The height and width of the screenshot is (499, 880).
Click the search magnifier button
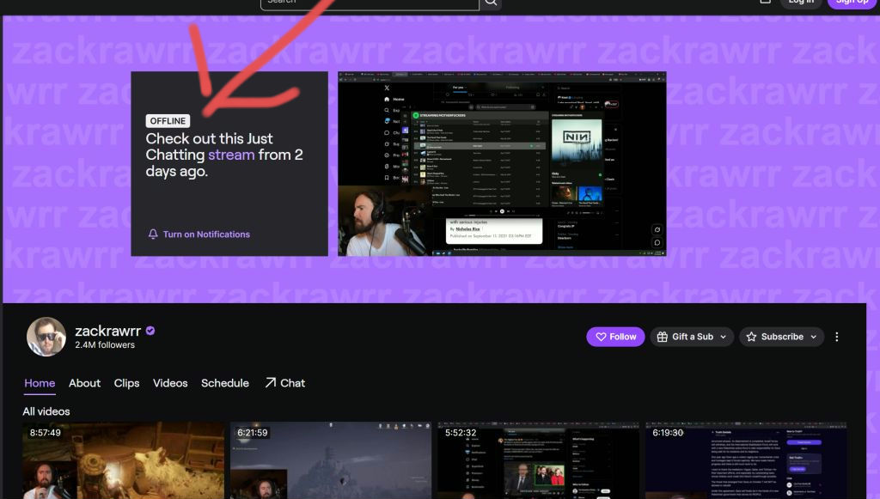491,3
